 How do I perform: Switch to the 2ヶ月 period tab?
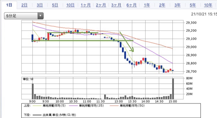point(101,5)
